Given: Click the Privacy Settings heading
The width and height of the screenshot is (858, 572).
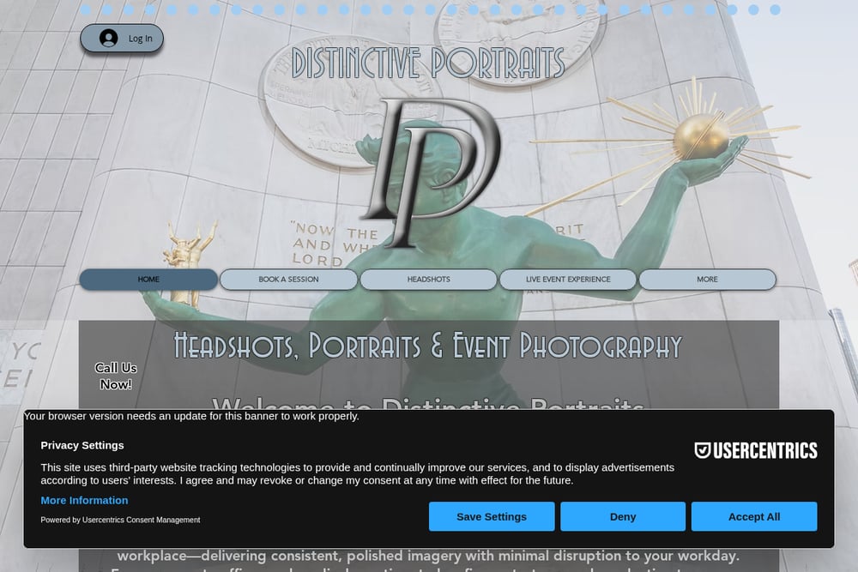Looking at the screenshot, I should (82, 445).
